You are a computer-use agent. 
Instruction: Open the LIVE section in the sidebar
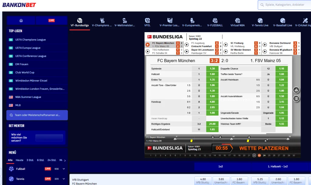tap(52, 20)
